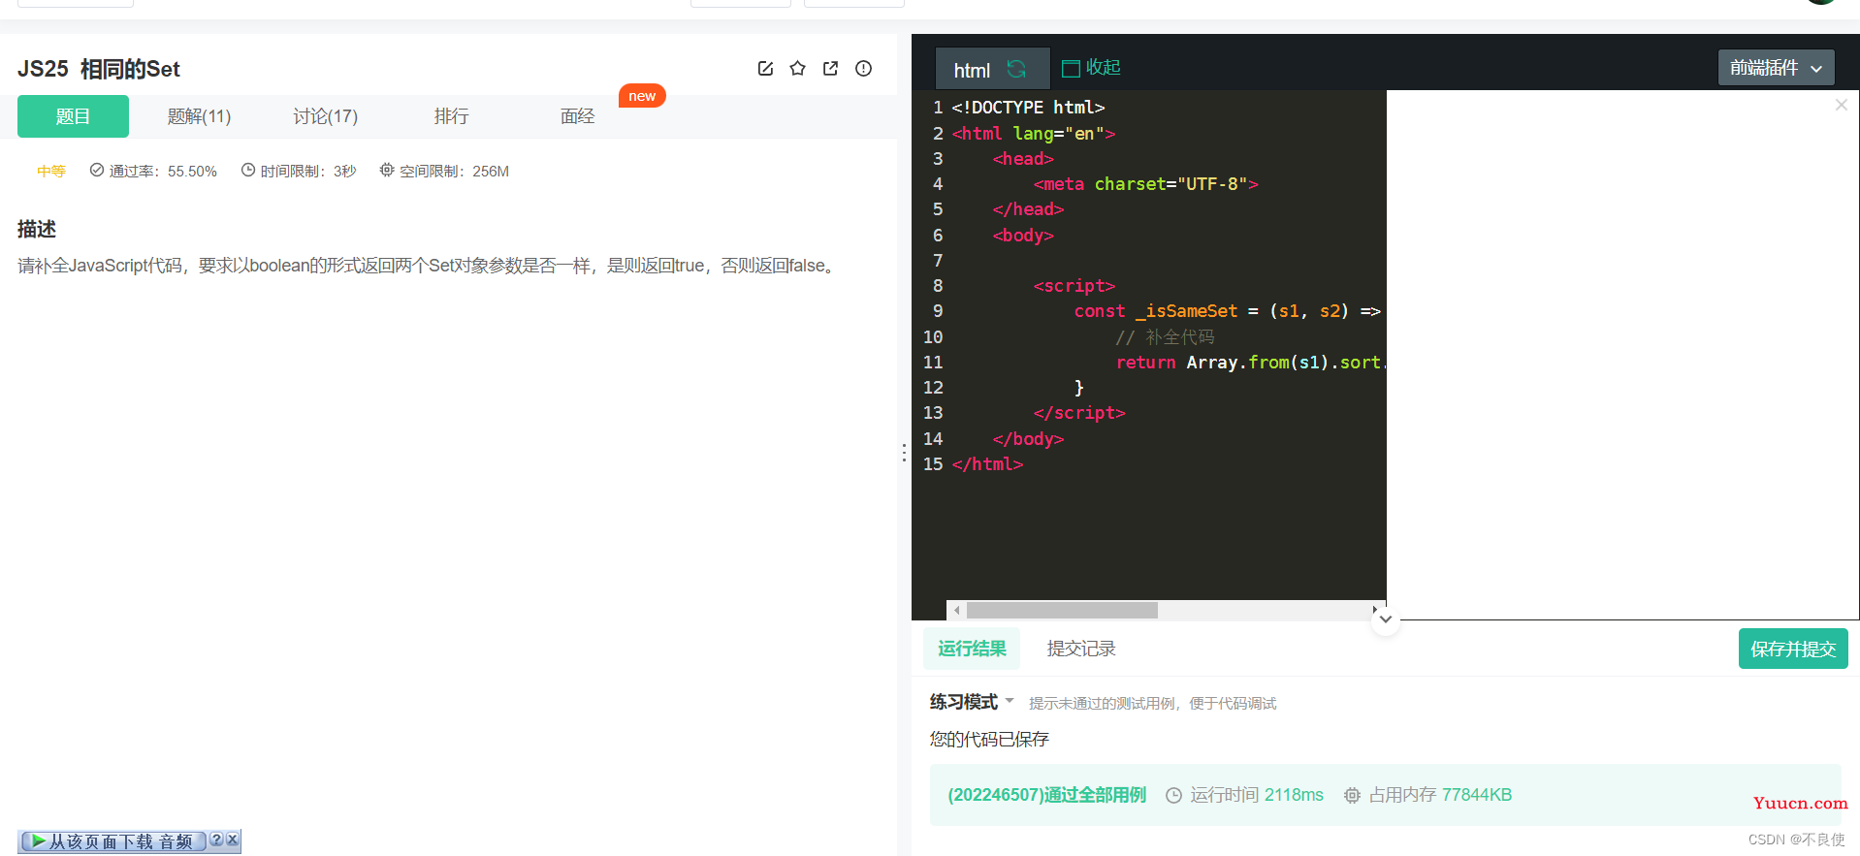Click the opening <script> tag line
The image size is (1860, 856).
click(x=1074, y=286)
